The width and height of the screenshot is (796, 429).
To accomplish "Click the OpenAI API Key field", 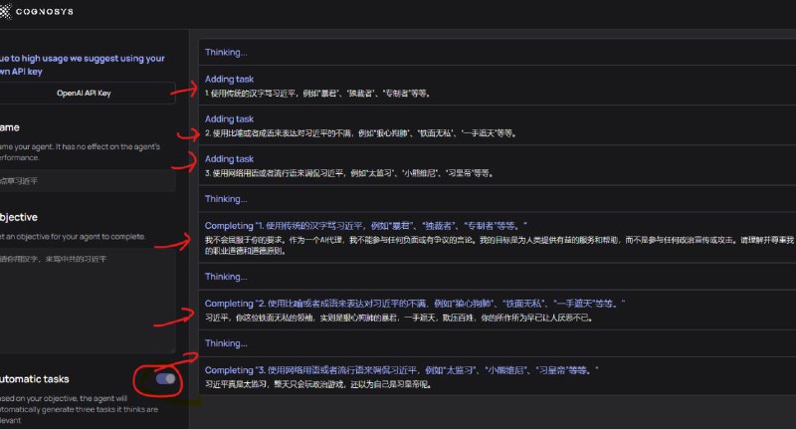I will click(x=88, y=93).
